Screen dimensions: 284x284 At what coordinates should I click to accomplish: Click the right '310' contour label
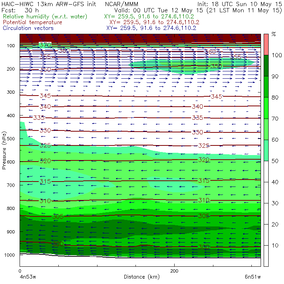pos(204,200)
